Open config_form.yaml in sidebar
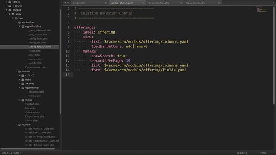The image size is (276, 155). [38, 39]
